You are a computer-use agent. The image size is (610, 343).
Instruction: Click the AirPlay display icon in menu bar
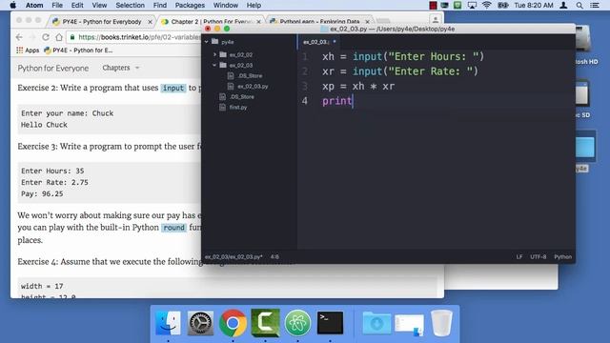pyautogui.click(x=472, y=5)
